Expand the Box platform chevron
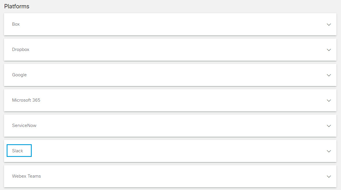This screenshot has height=190, width=341. coord(329,24)
